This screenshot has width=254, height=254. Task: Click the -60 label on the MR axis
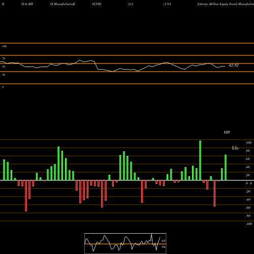(x=248, y=208)
